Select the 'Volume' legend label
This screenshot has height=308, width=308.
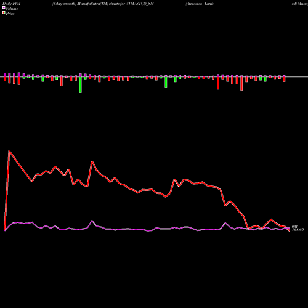12,9
